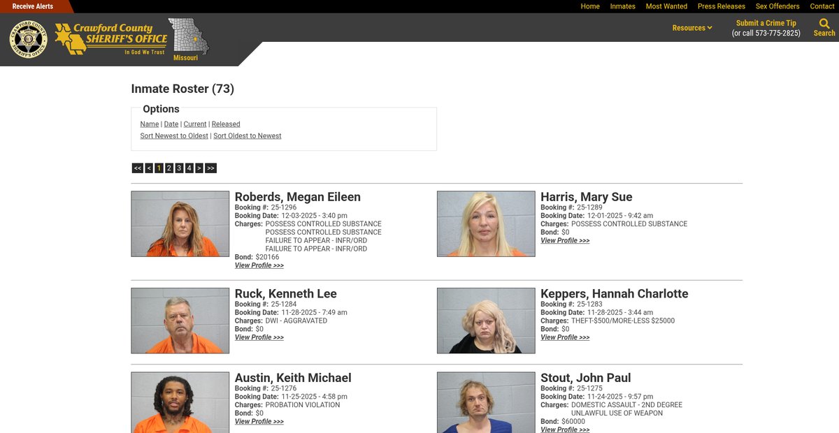Click the name Austin, Keith Michael
The image size is (839, 433).
pos(293,378)
